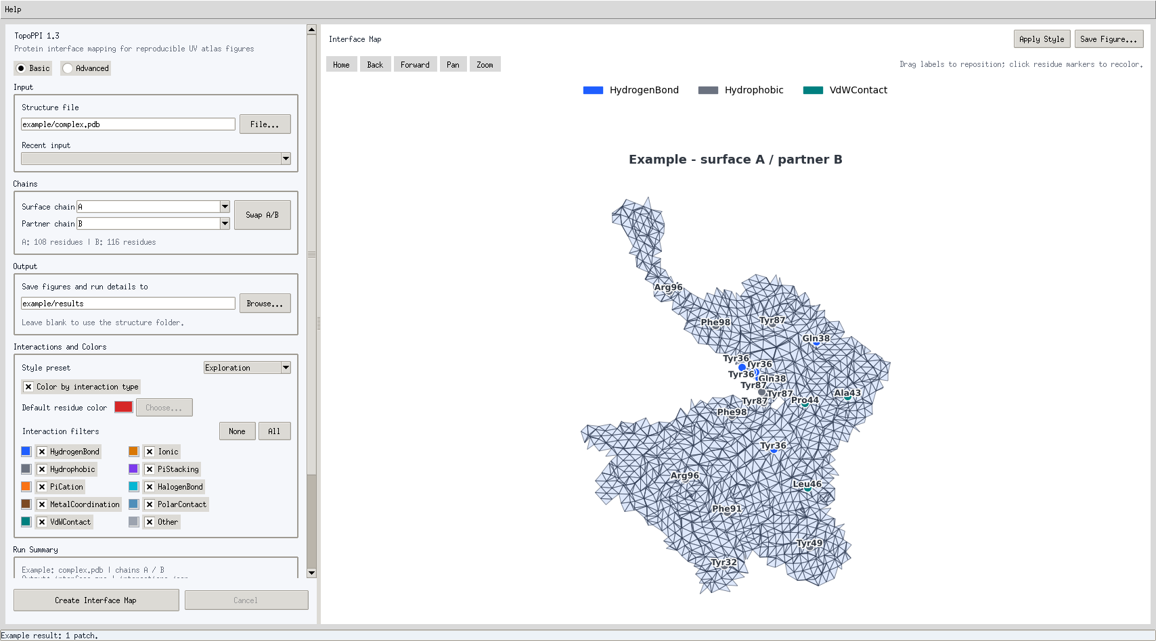
Task: Click the cyan HalogenBond color swatch
Action: [133, 487]
